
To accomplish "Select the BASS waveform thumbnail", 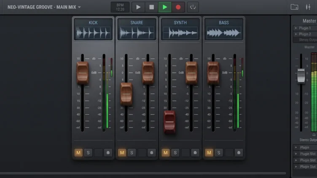I will click(x=224, y=33).
